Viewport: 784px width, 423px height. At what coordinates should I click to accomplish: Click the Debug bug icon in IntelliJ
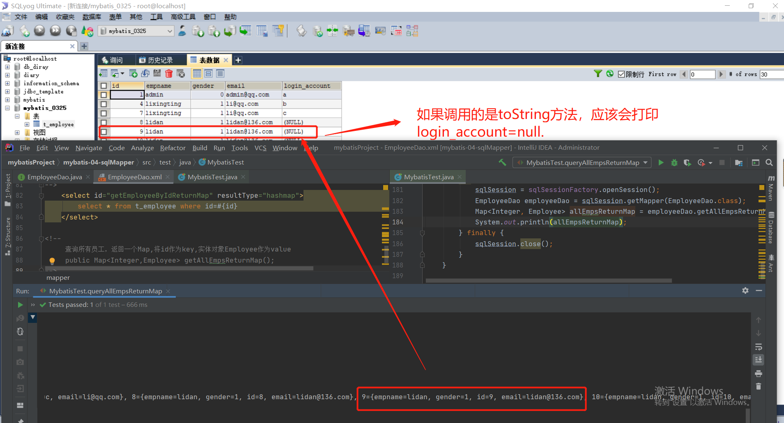tap(674, 162)
